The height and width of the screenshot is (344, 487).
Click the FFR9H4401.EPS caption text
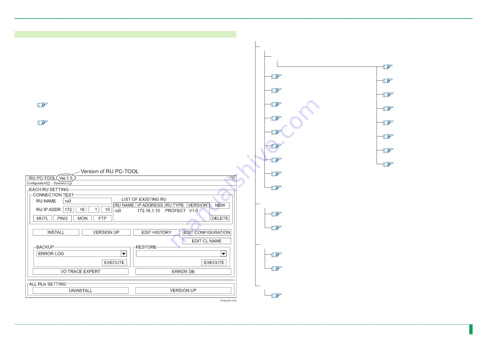(x=228, y=301)
